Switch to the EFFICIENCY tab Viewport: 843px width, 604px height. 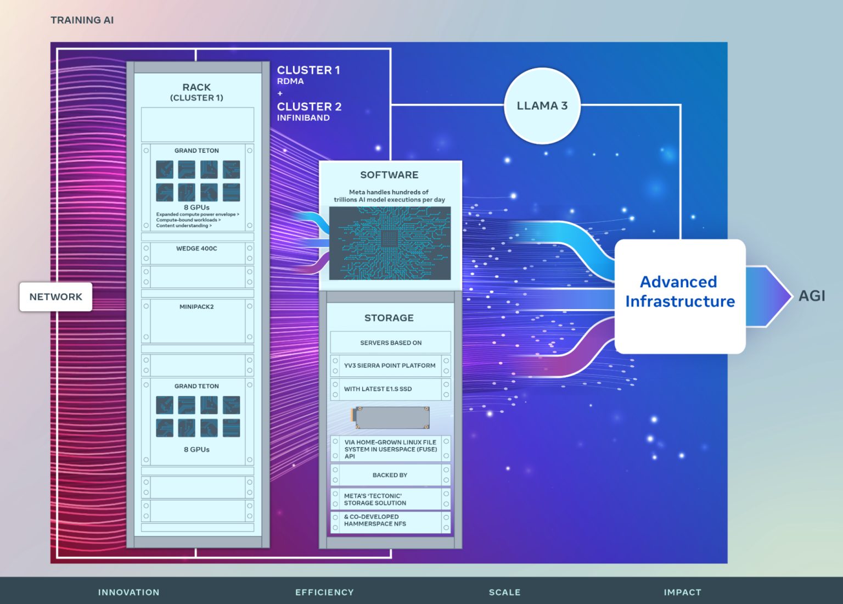tap(324, 592)
